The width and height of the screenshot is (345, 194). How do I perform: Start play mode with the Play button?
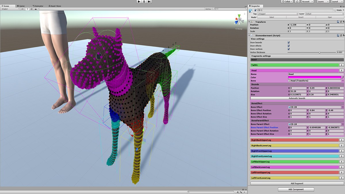139,2
